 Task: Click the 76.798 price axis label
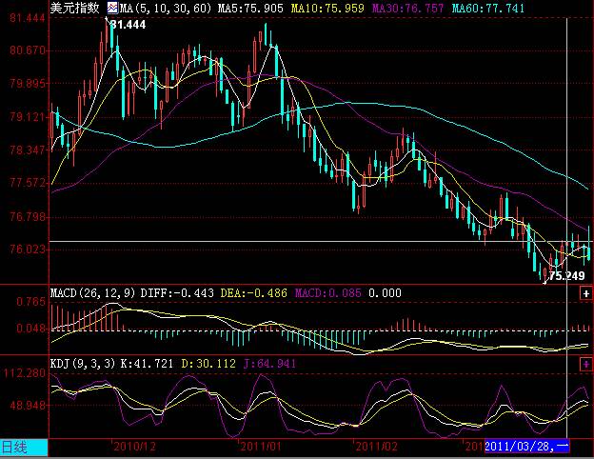(x=28, y=217)
